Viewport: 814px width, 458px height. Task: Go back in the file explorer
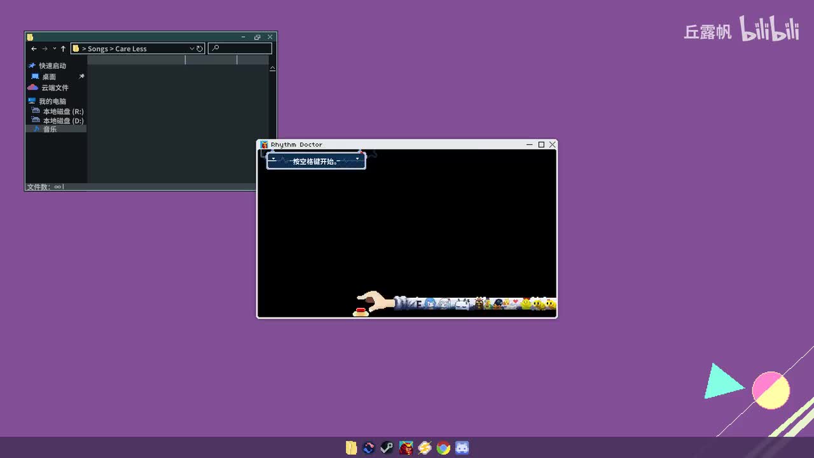click(34, 49)
